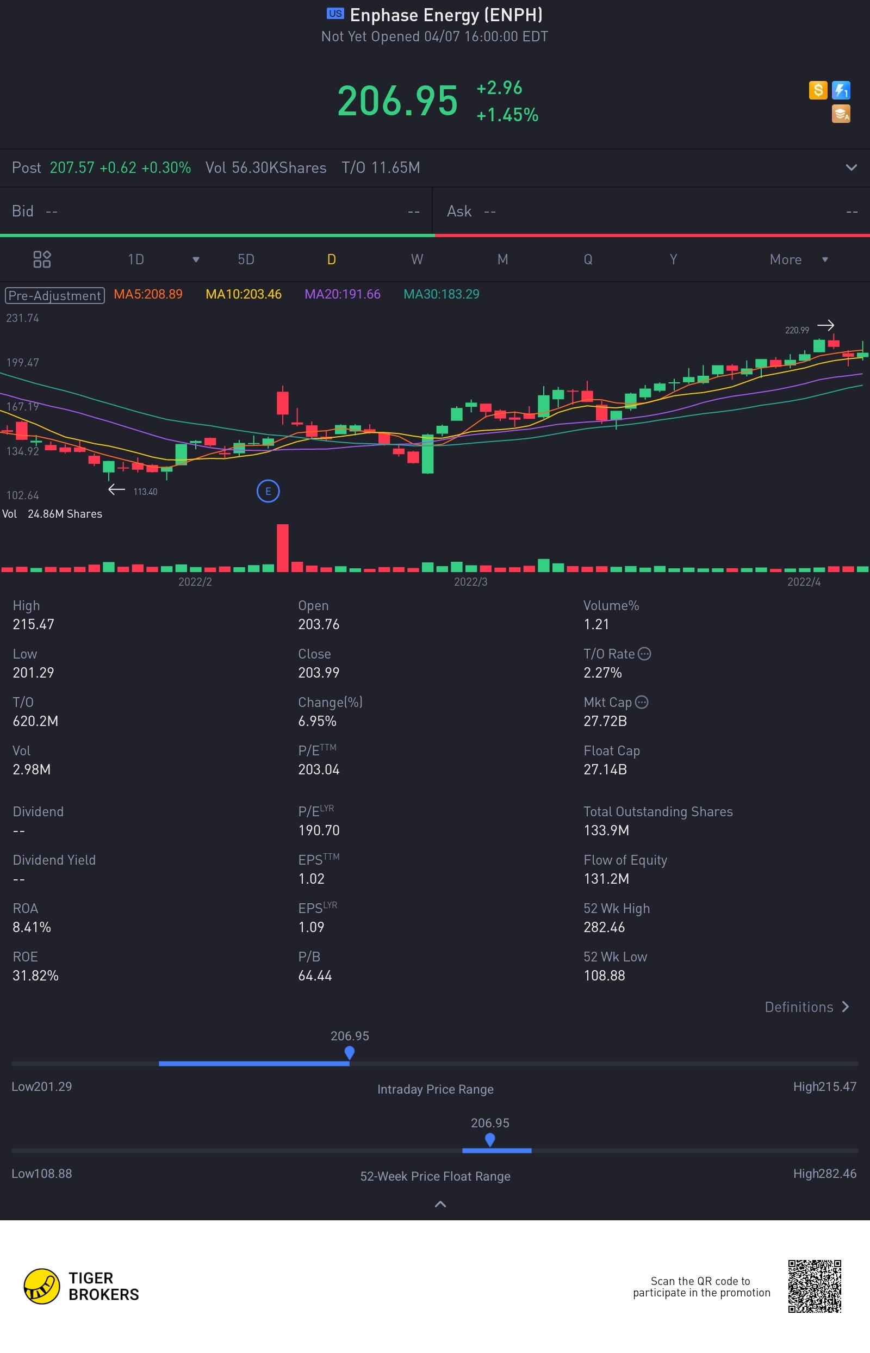Tap the 2022/3 date axis label
870x1353 pixels.
pos(470,581)
